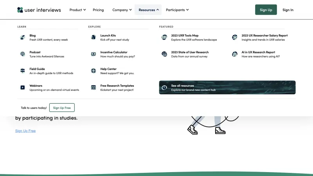Click the Help Center lifebuoy icon
The height and width of the screenshot is (176, 313).
point(94,71)
